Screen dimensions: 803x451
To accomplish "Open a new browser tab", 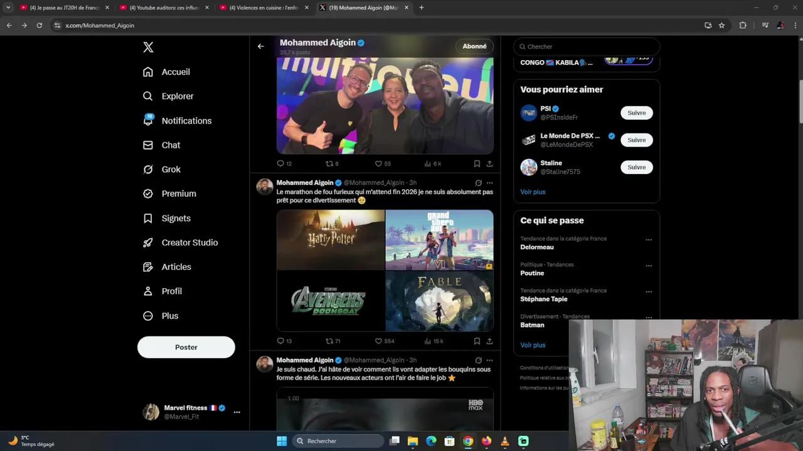I will [422, 8].
